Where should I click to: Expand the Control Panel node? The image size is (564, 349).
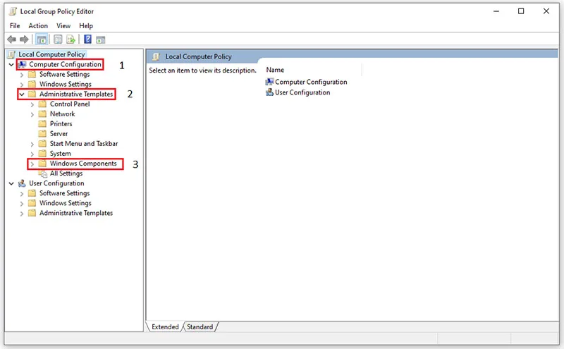(32, 104)
